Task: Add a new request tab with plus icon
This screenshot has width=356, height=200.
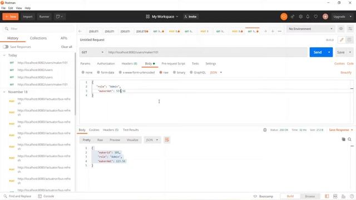Action: coord(273,31)
